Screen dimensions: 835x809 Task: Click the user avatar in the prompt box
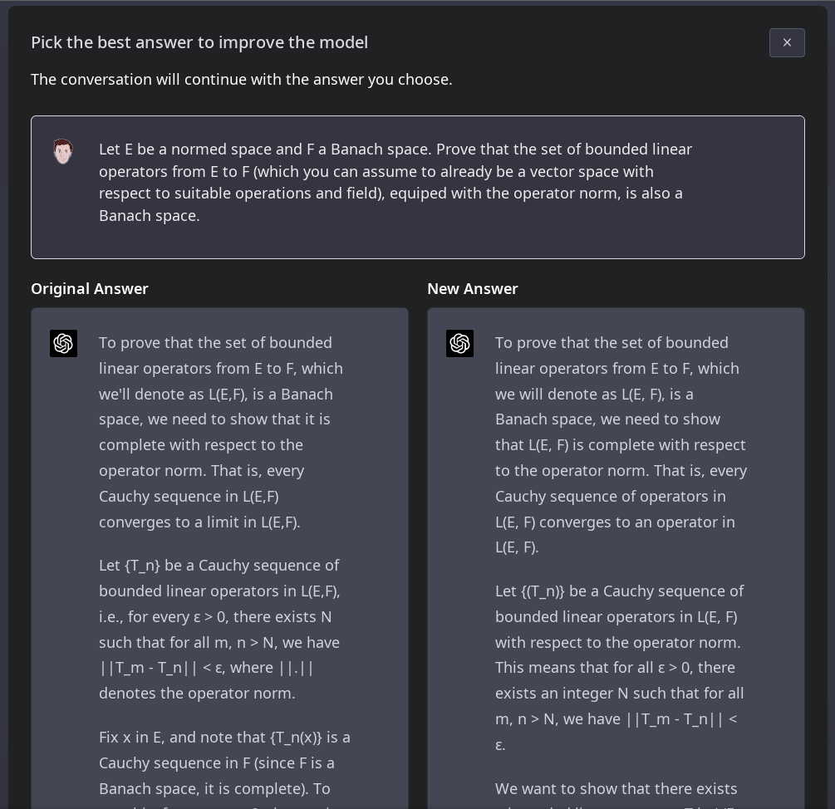pos(62,151)
